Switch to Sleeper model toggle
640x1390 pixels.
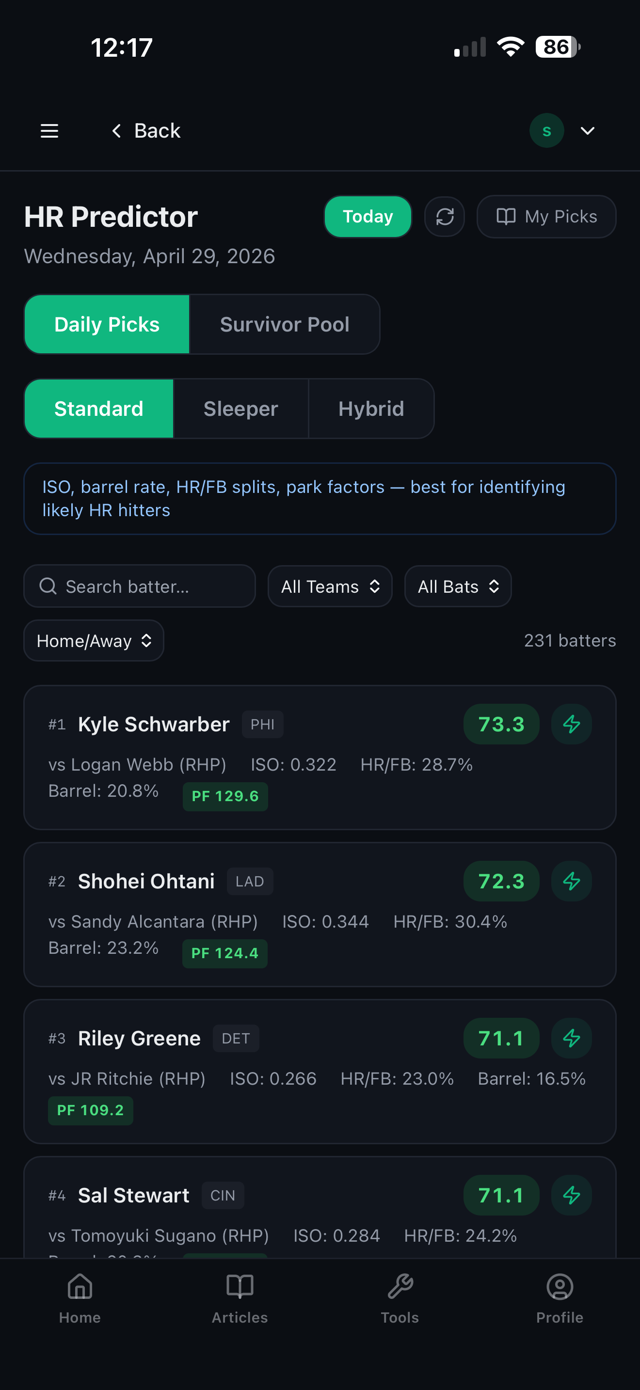tap(240, 409)
